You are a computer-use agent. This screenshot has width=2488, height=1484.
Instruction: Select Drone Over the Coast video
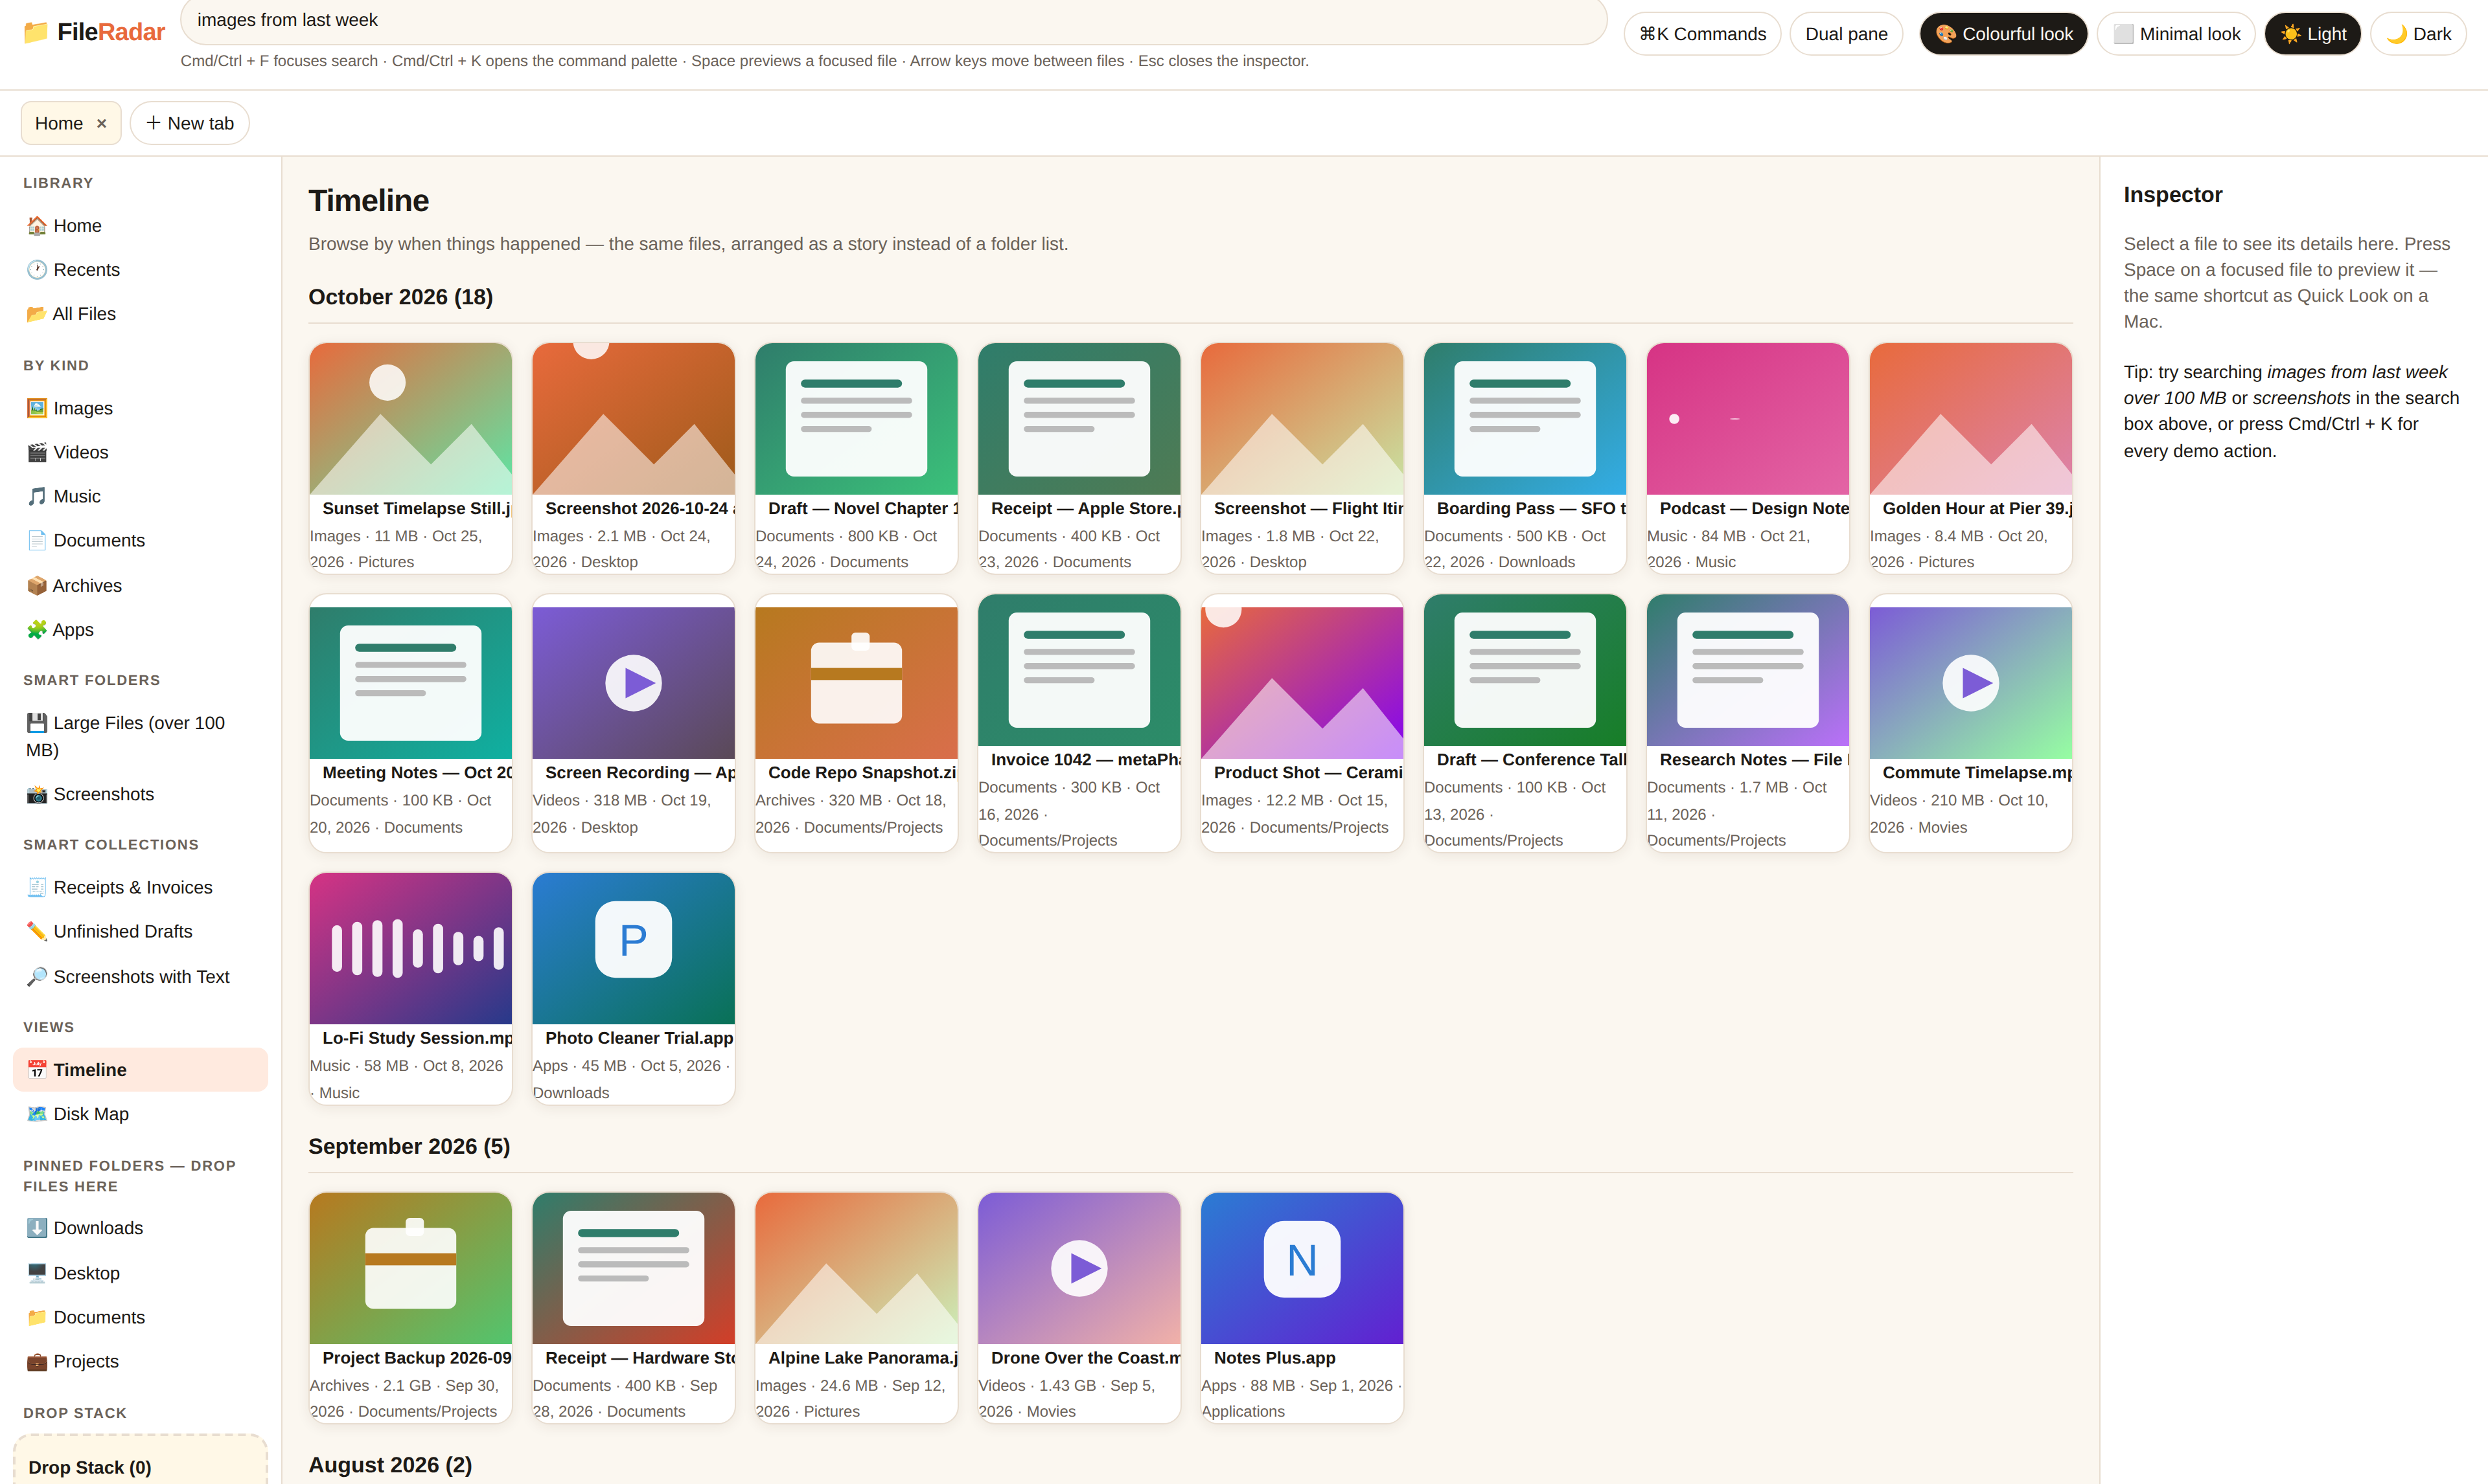click(1079, 1307)
